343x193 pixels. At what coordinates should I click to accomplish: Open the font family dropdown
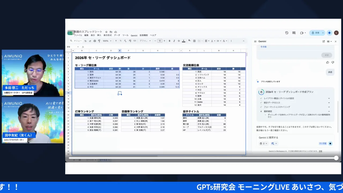tap(145, 41)
